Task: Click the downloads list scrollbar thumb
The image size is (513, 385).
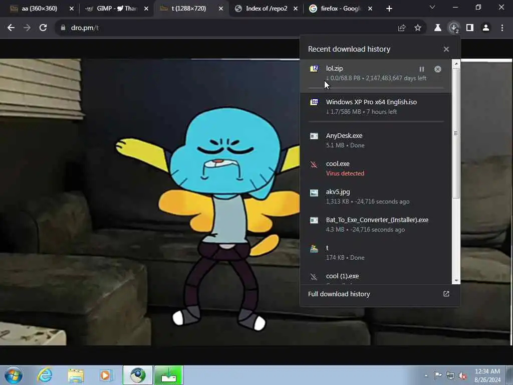Action: coord(456,133)
